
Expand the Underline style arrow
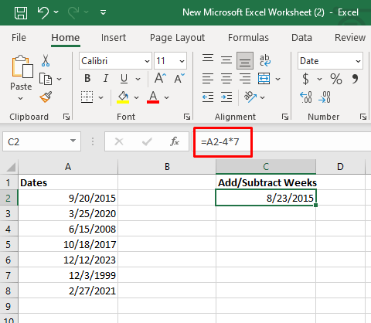[138, 79]
